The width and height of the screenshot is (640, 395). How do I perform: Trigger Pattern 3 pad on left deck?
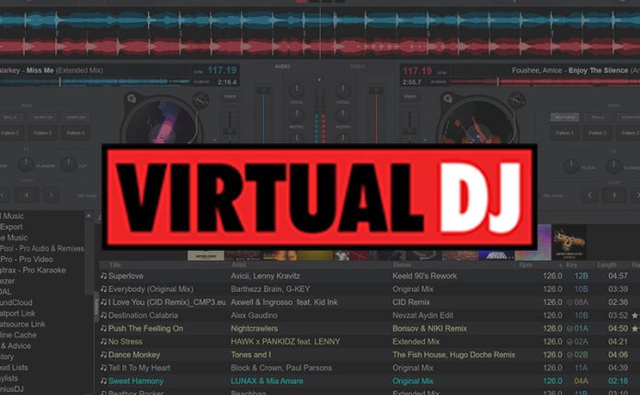pyautogui.click(x=43, y=133)
